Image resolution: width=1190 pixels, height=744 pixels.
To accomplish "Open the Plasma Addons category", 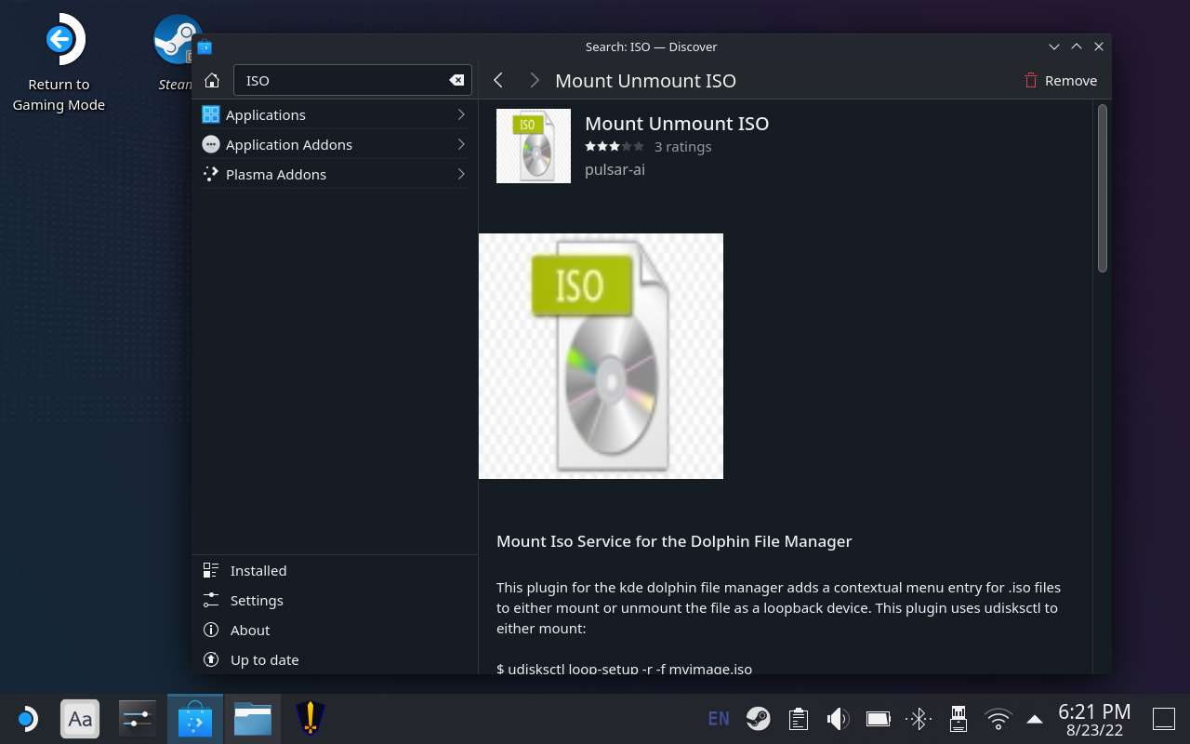I will [335, 174].
